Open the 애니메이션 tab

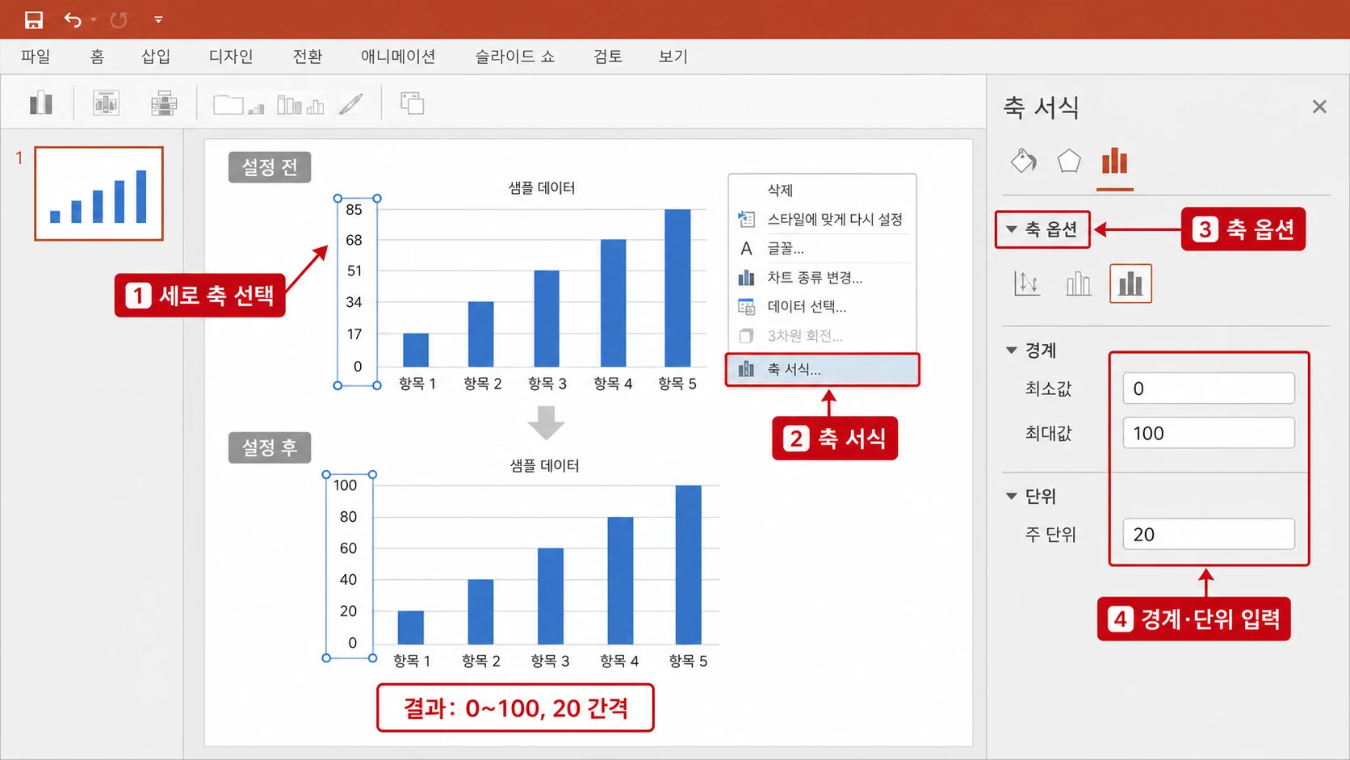(x=398, y=57)
